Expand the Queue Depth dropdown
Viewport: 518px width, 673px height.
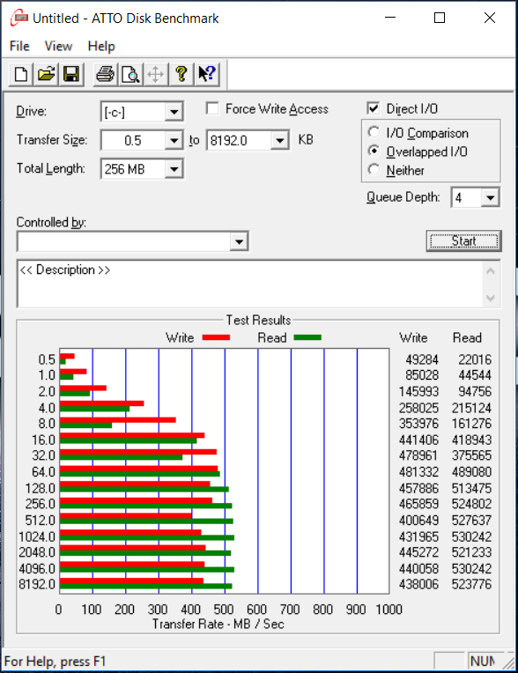(x=490, y=198)
